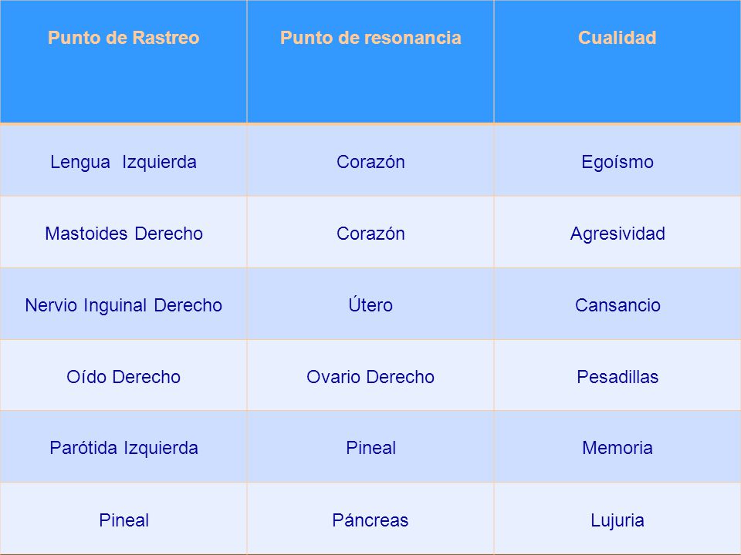Select the Ovario Derecho cell
The height and width of the screenshot is (555, 741).
(x=370, y=377)
